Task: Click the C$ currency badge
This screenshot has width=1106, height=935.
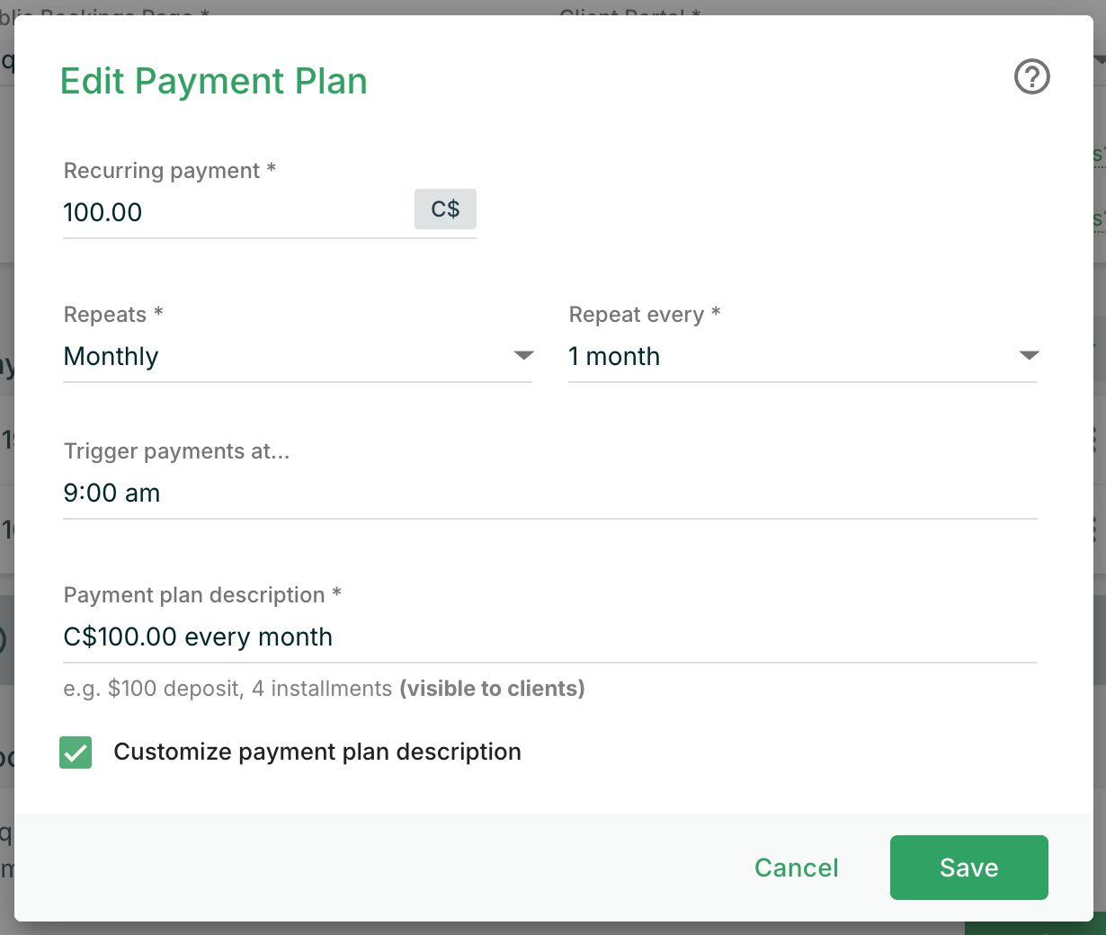Action: 445,209
